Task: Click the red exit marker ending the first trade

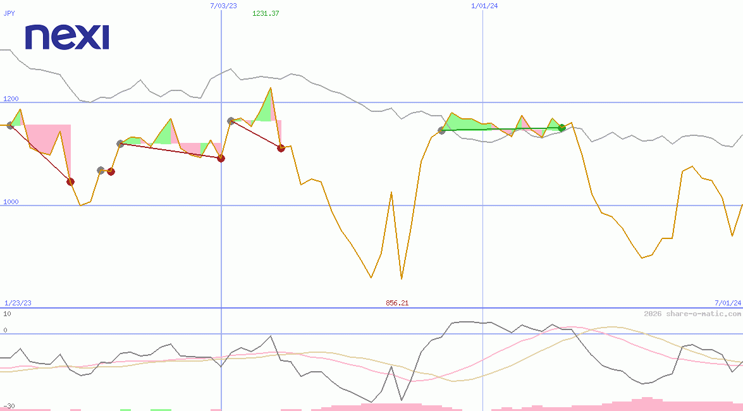Action: (70, 181)
